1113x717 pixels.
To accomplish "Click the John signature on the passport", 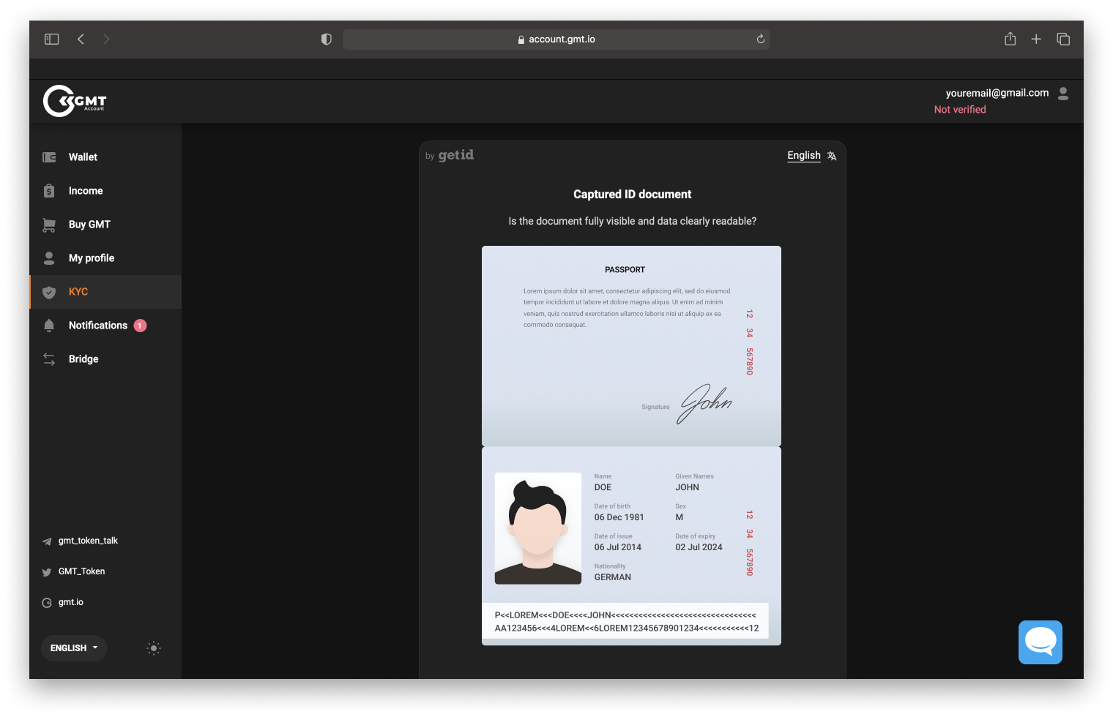I will [704, 403].
